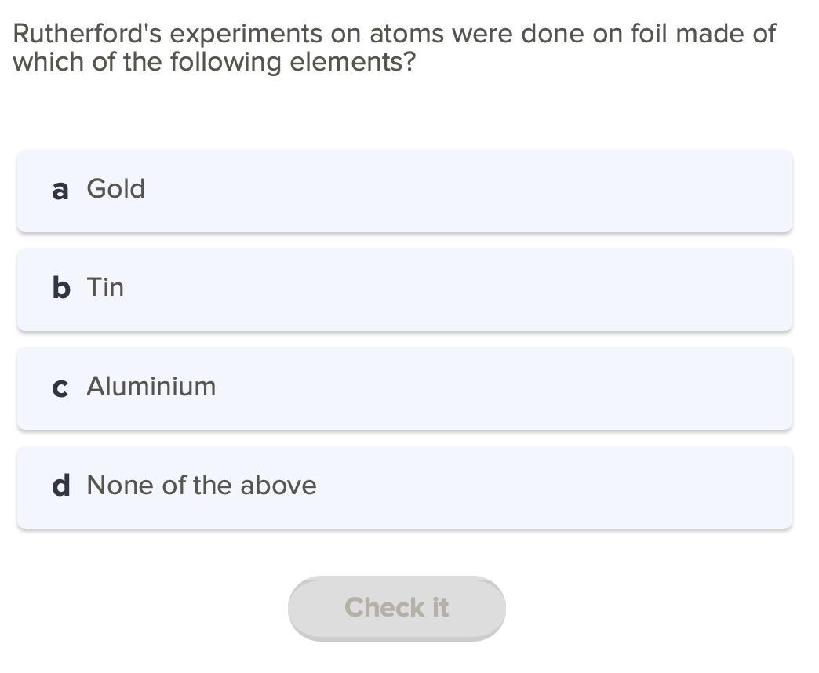
Task: Click the "Aluminium" text in option c
Action: [151, 387]
